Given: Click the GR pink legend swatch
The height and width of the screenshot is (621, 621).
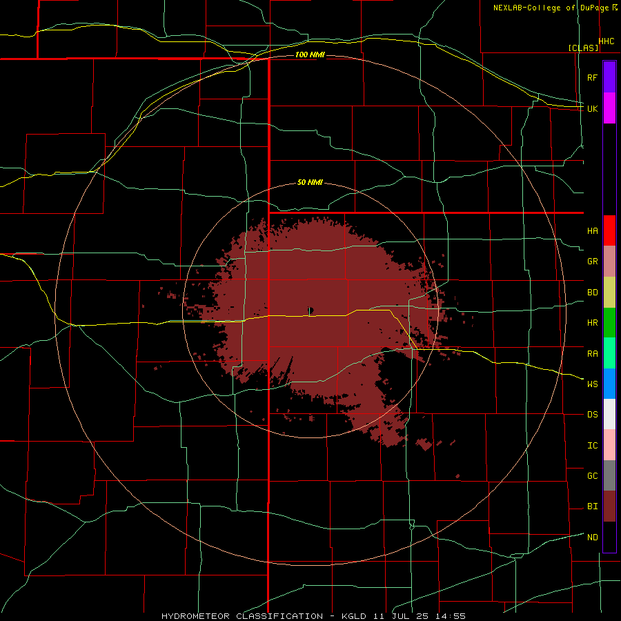Looking at the screenshot, I should (x=609, y=262).
